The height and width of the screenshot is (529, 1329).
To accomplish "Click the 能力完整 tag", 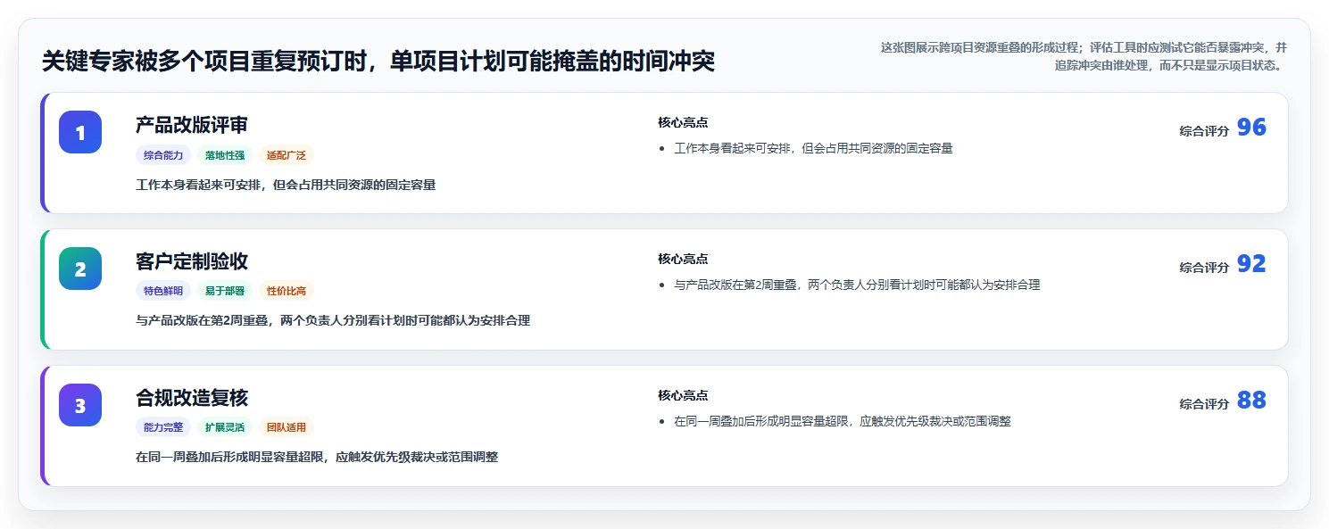I will tap(163, 427).
